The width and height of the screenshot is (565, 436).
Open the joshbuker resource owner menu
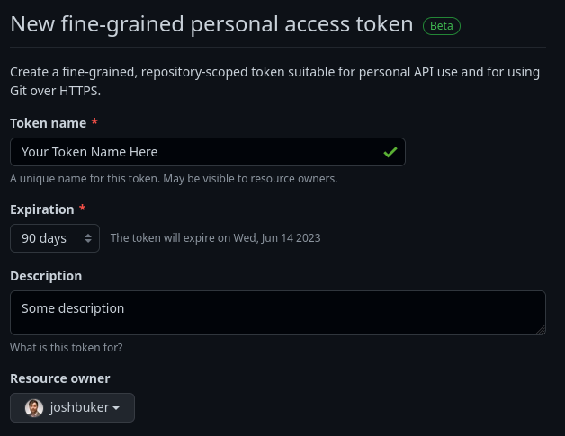click(x=73, y=407)
